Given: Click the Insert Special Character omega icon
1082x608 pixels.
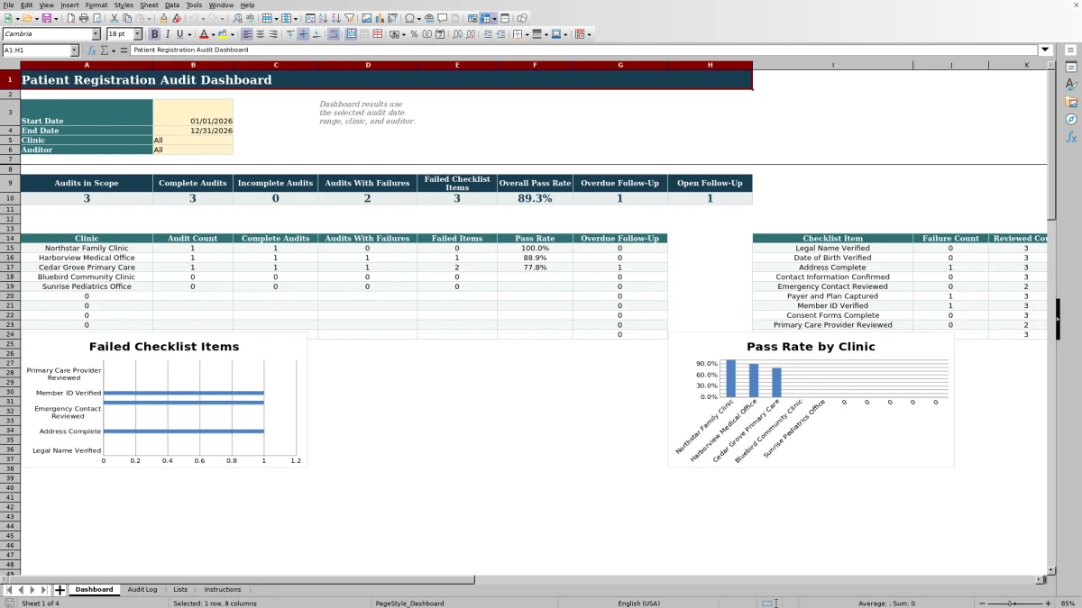Looking at the screenshot, I should click(408, 18).
